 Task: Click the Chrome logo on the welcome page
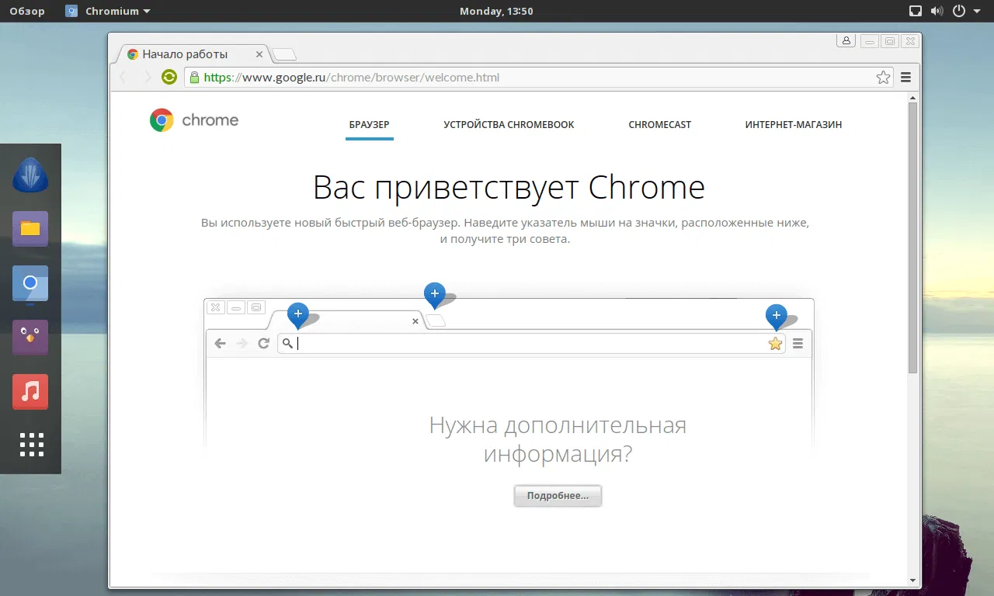tap(194, 120)
